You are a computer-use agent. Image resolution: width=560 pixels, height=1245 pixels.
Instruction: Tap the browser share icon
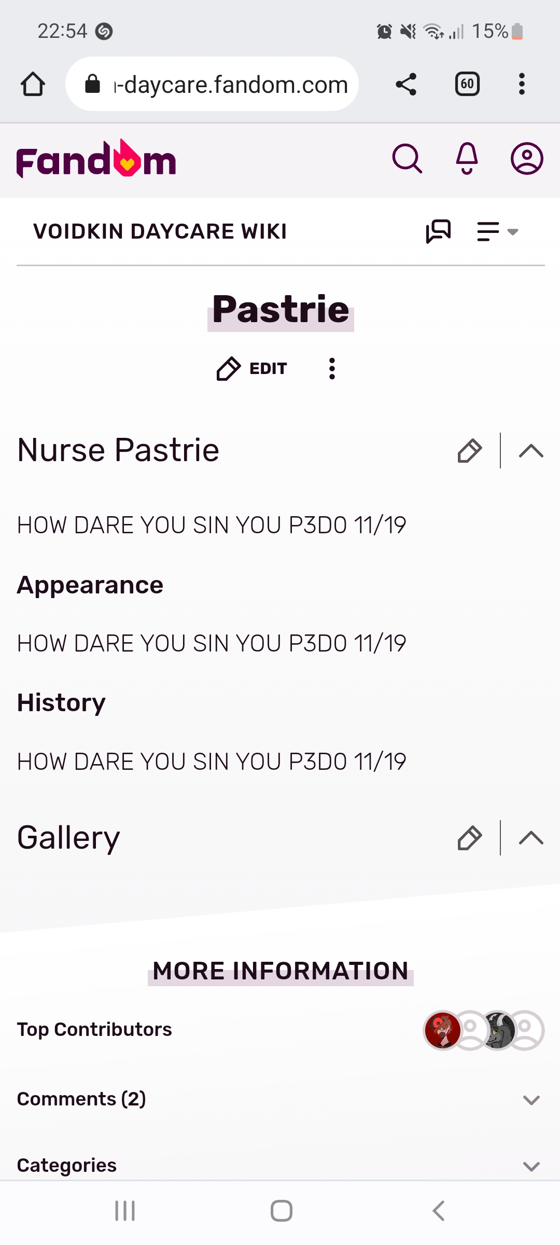pyautogui.click(x=406, y=84)
